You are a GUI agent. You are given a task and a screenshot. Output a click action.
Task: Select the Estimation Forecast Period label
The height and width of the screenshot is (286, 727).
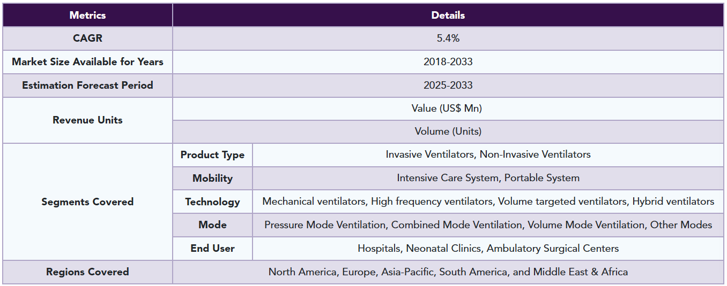click(87, 86)
